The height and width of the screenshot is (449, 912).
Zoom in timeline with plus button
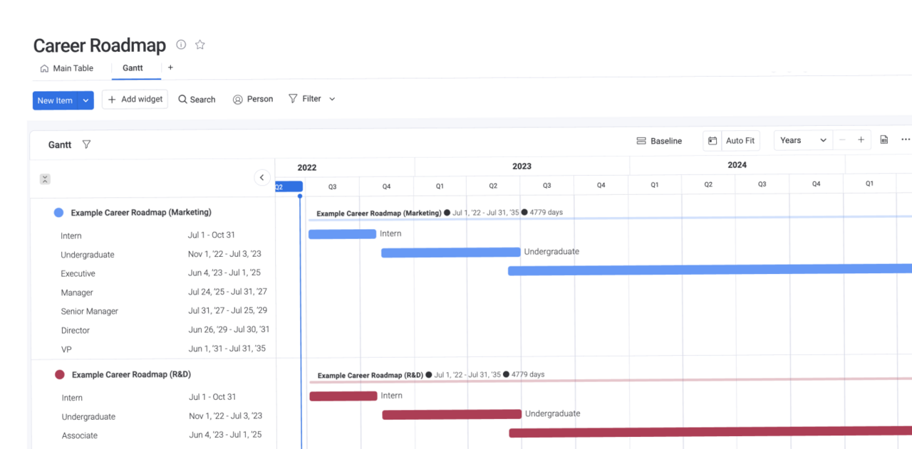point(861,140)
